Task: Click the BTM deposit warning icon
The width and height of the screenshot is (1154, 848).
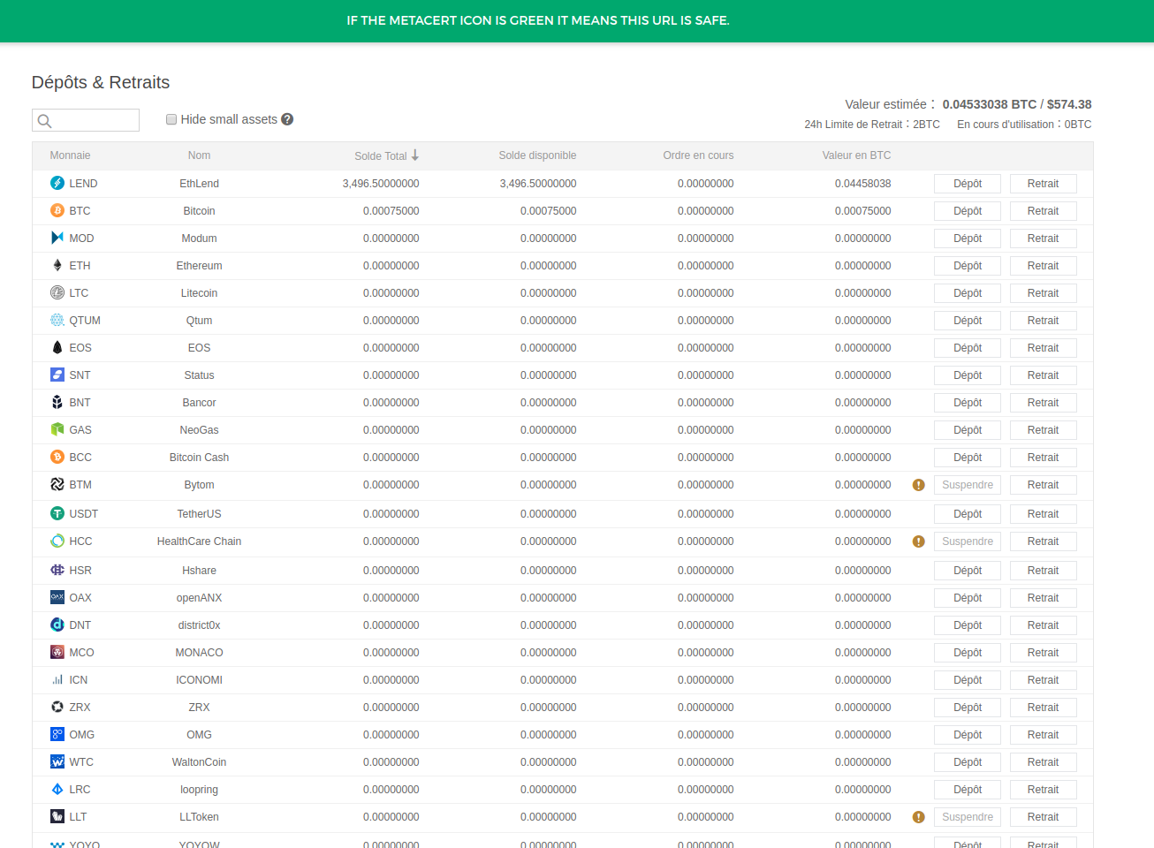Action: (918, 485)
